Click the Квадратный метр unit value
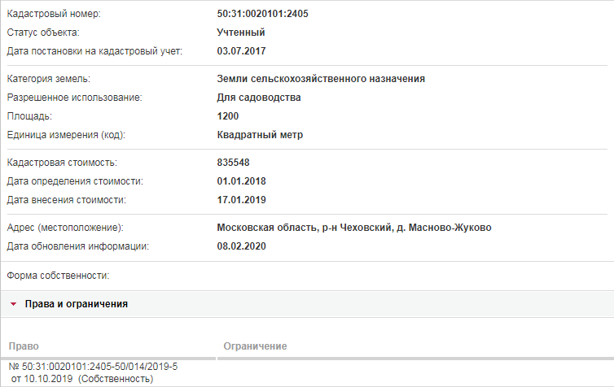 (x=260, y=135)
